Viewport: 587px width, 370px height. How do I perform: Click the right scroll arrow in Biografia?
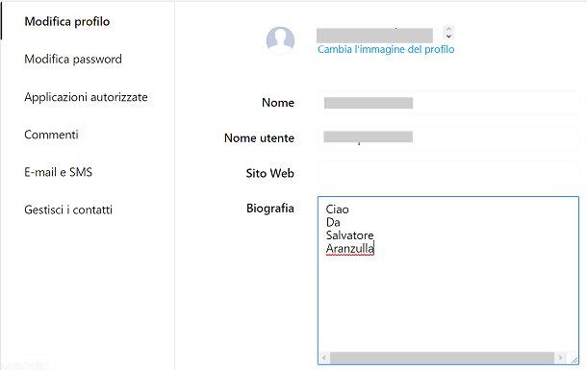click(x=560, y=358)
